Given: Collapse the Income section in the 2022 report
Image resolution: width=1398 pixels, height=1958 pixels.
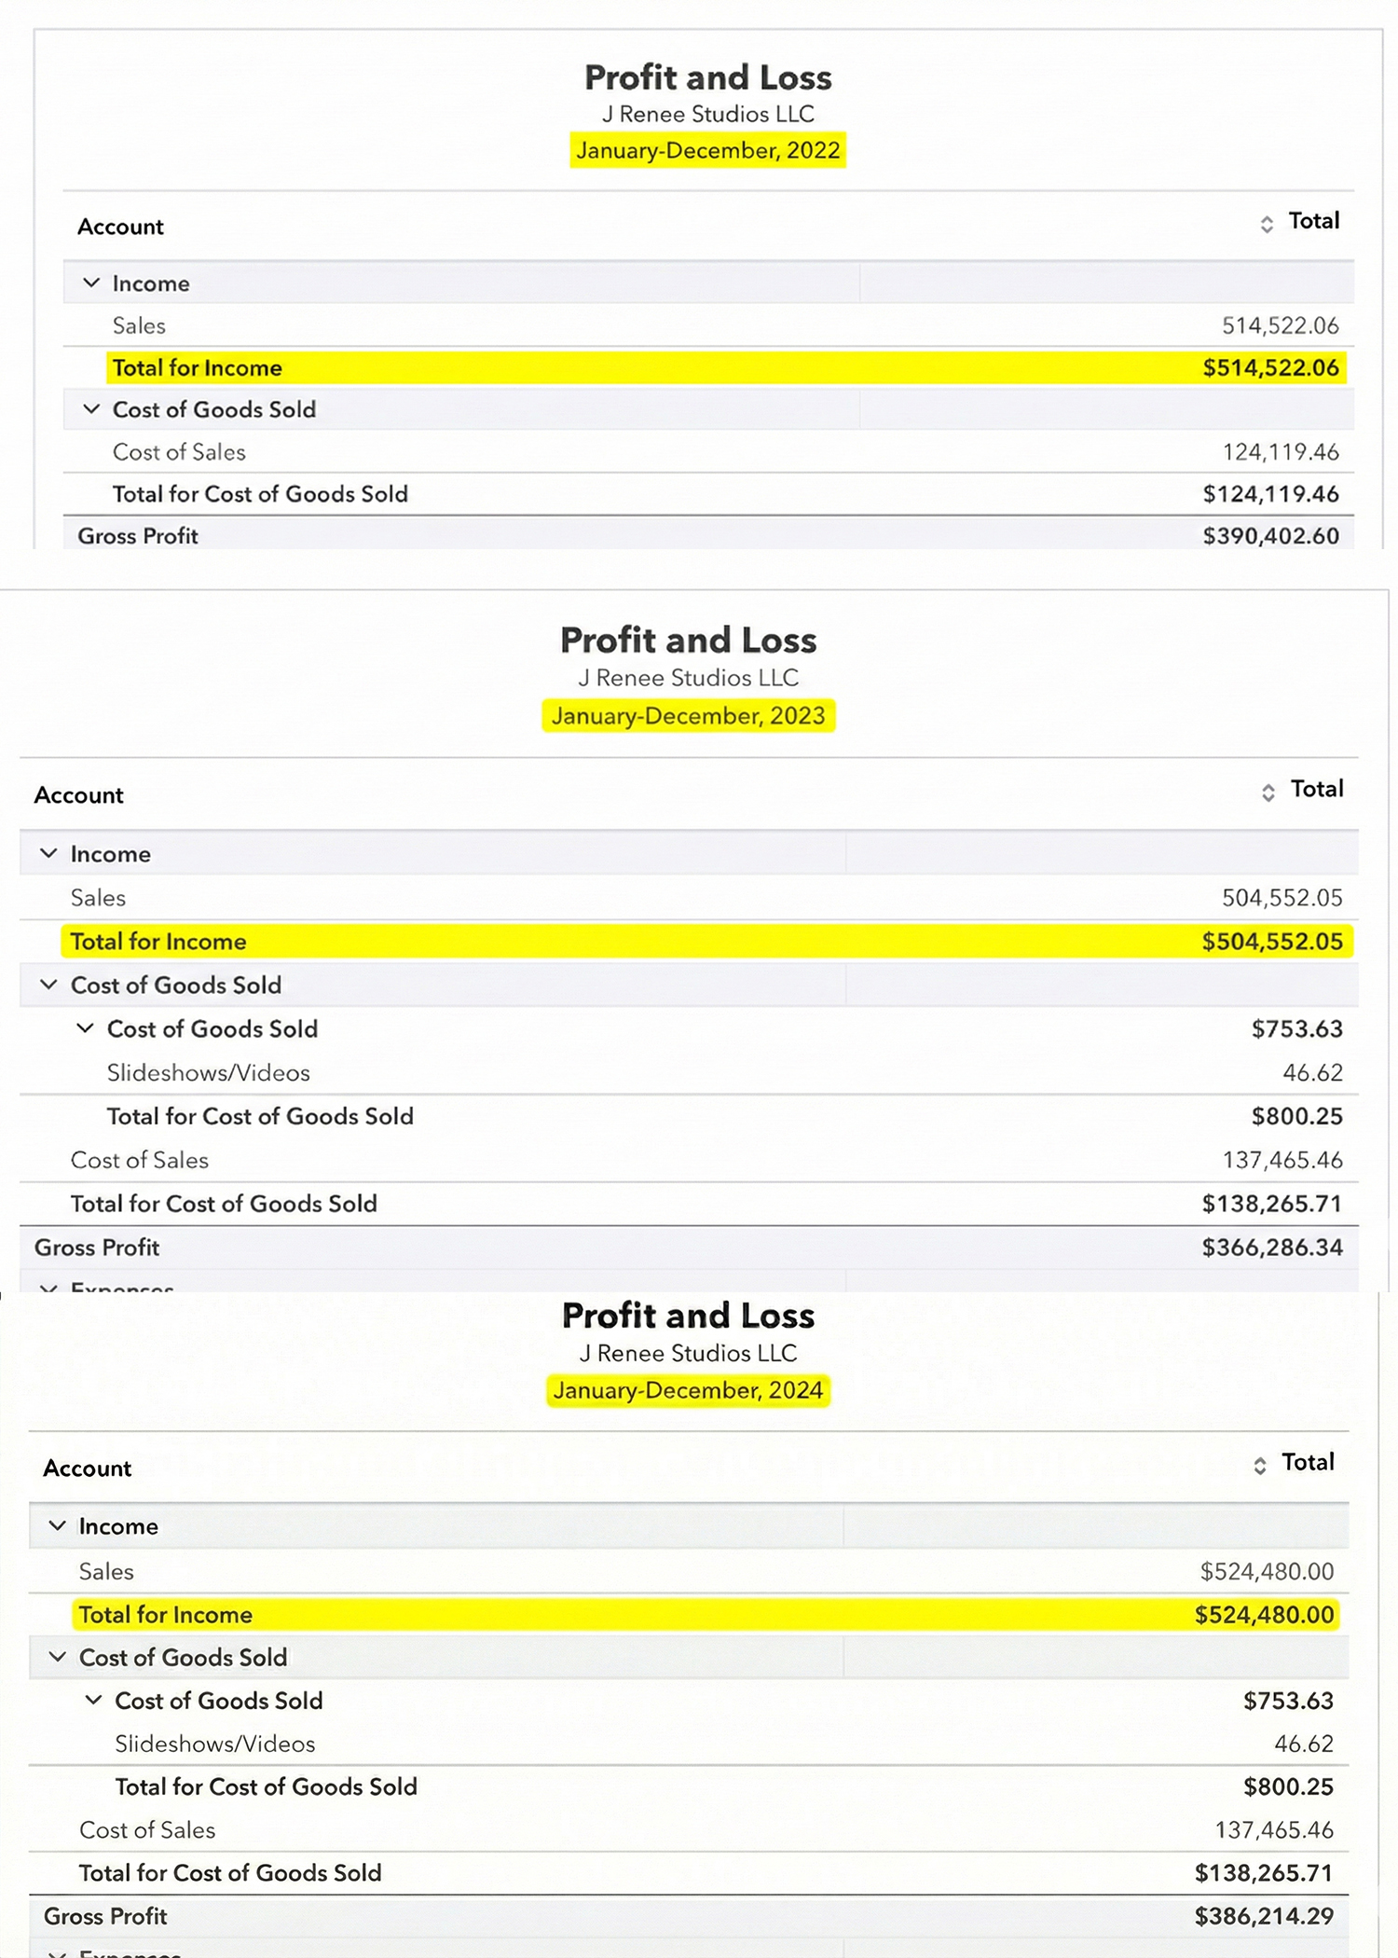Looking at the screenshot, I should (x=91, y=283).
